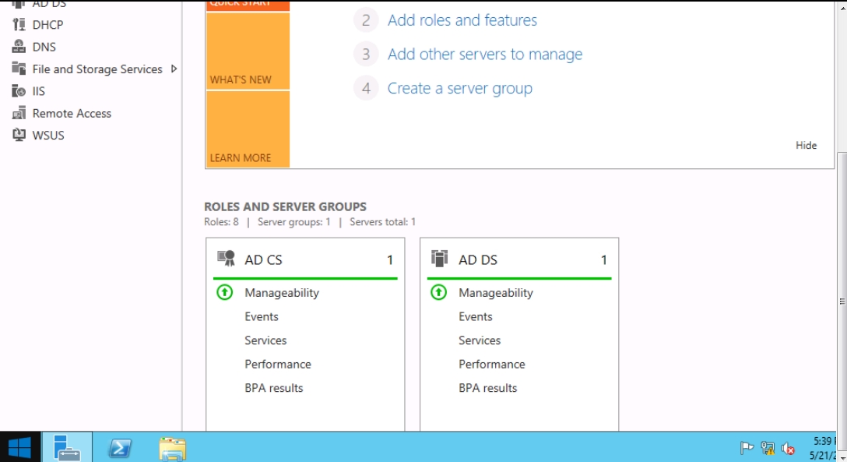
Task: Open the LEARN MORE tab
Action: pos(247,129)
